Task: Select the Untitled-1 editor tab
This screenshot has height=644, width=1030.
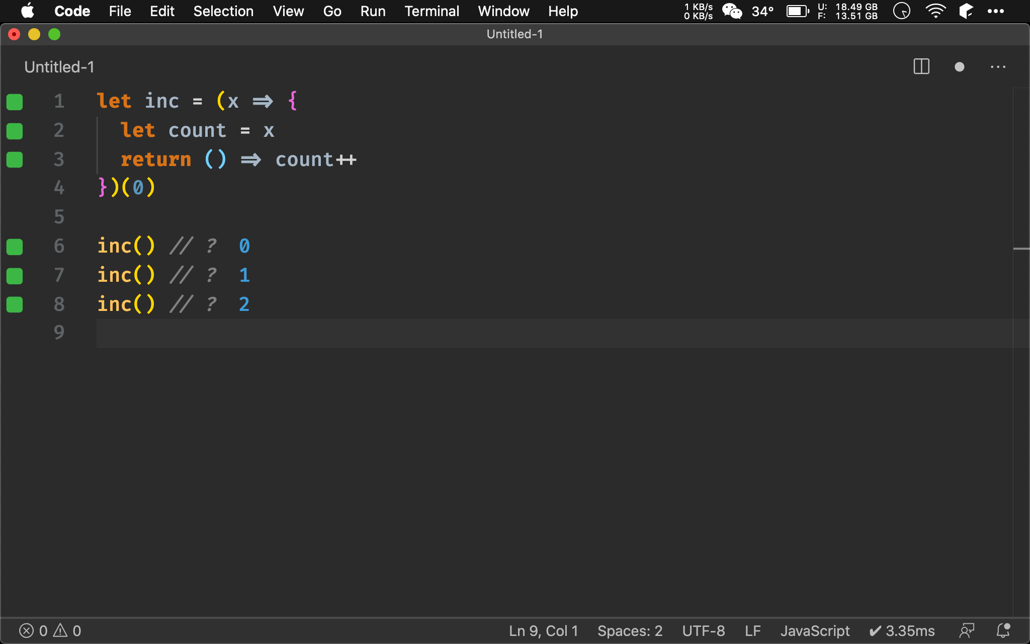Action: click(x=59, y=67)
